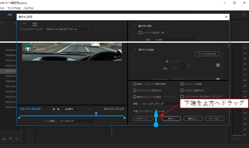
Task: Open the ウィンドウ(W) menu
Action: (x=14, y=8)
